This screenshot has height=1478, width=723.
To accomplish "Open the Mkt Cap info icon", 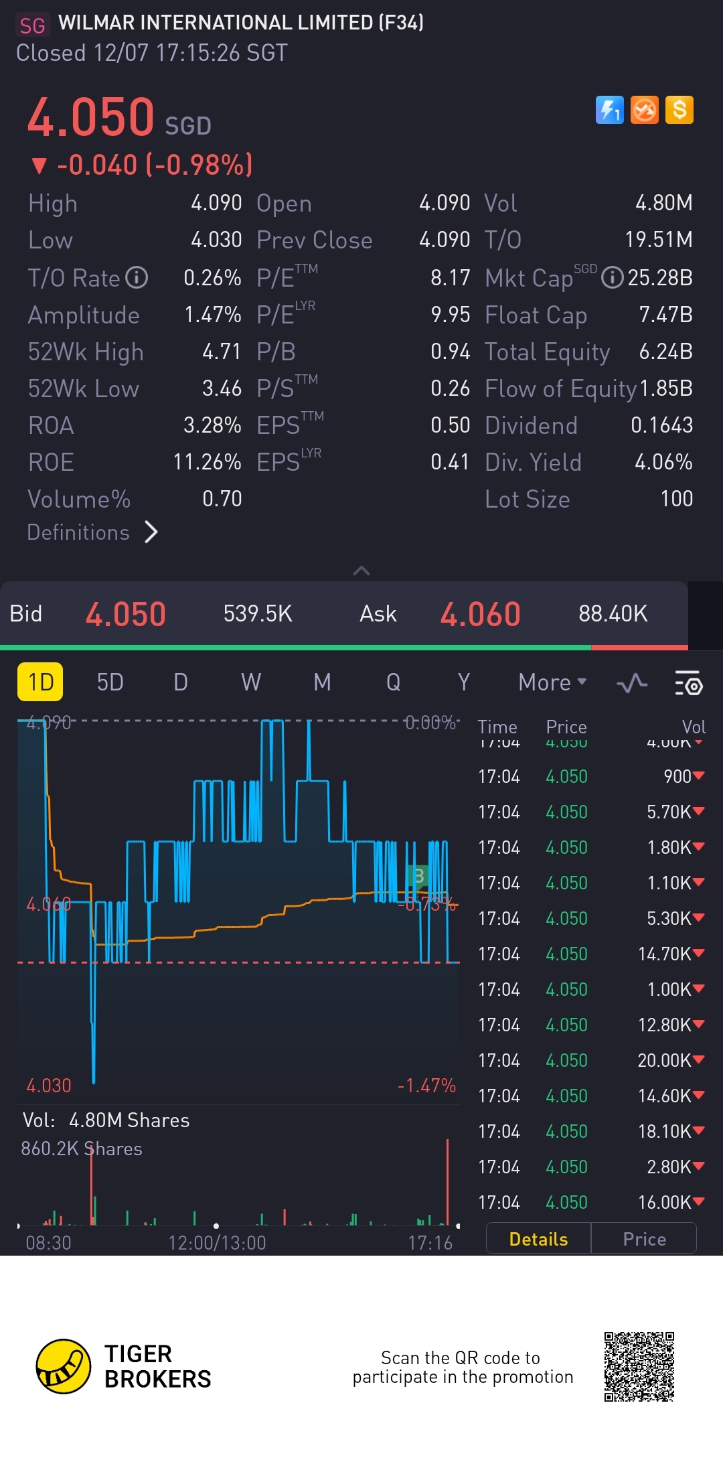I will (612, 277).
